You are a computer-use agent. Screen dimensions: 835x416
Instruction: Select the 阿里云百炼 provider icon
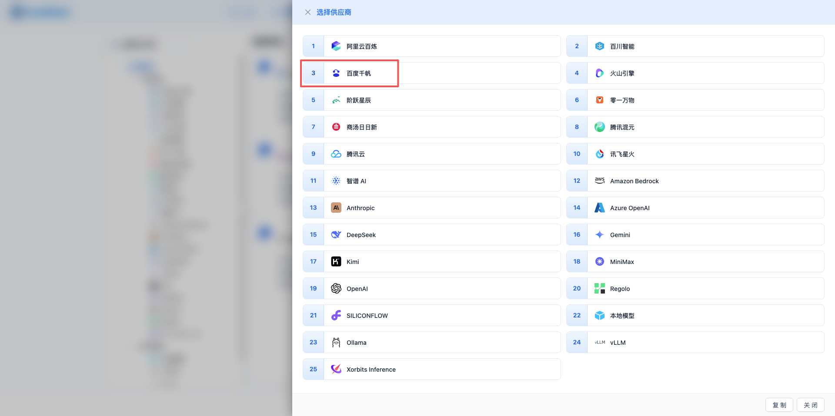click(336, 46)
